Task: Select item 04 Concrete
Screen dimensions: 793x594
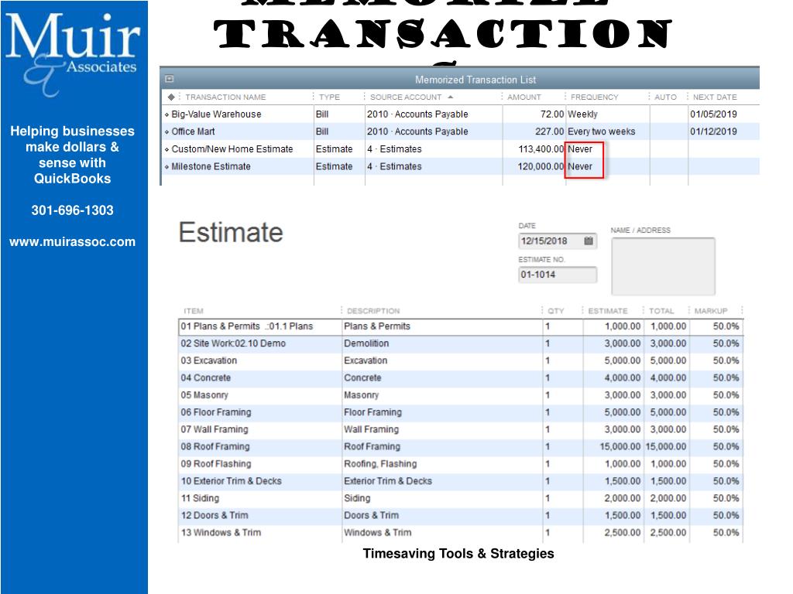Action: click(461, 377)
